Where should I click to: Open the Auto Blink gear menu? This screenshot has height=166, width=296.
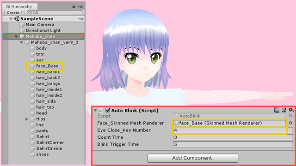pyautogui.click(x=291, y=110)
